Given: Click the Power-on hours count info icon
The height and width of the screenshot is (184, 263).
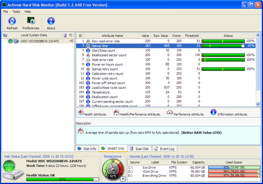Looking at the screenshot, I should click(x=88, y=64).
